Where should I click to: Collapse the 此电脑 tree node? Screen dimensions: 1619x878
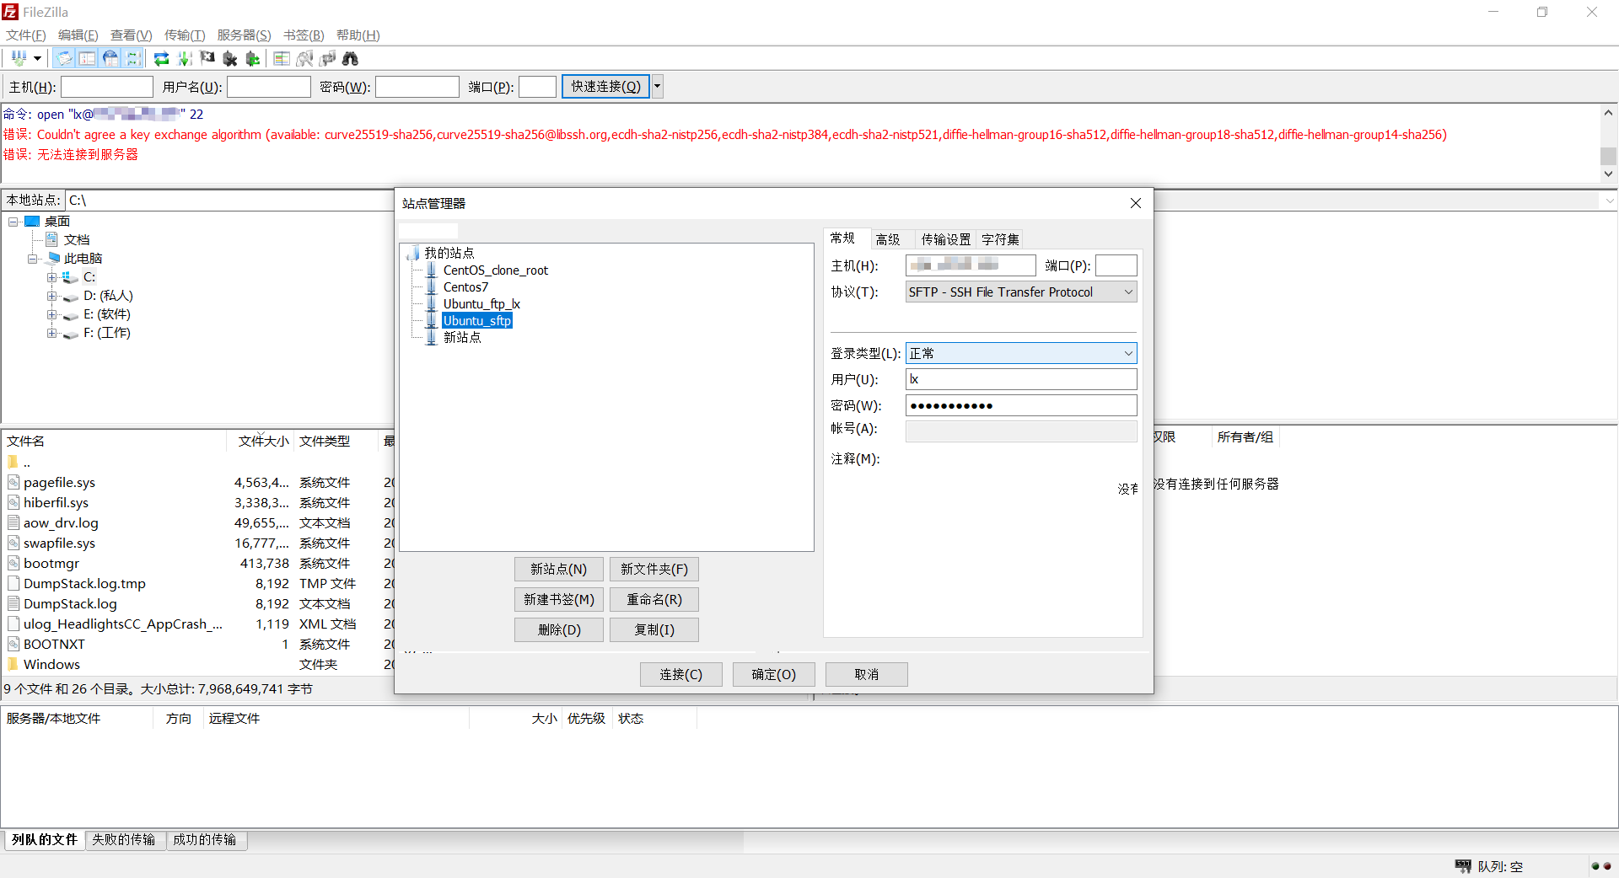33,259
